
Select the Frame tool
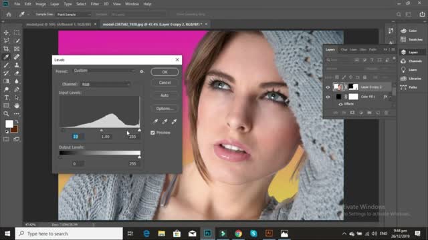click(x=17, y=49)
